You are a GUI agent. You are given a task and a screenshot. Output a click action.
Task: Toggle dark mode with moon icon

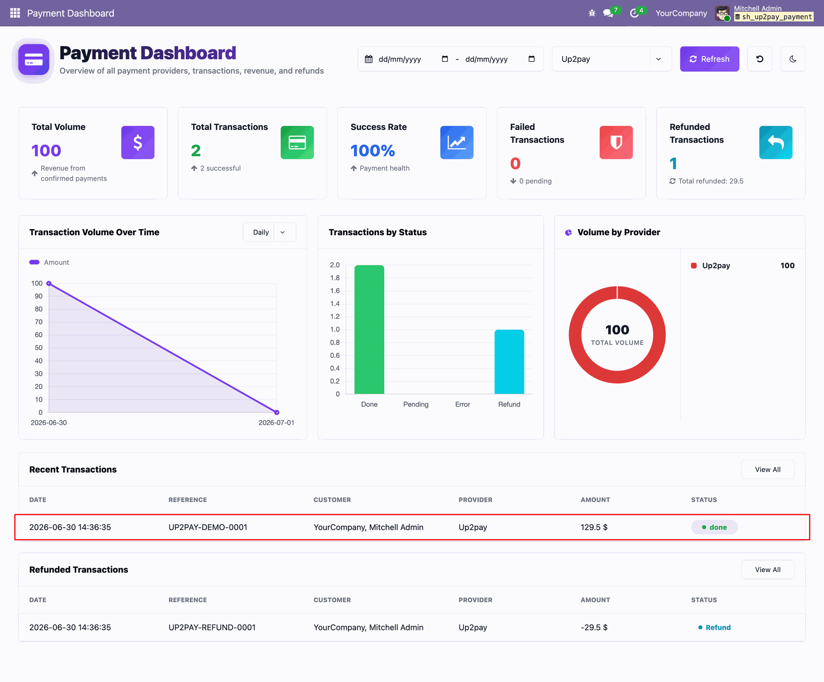coord(793,59)
